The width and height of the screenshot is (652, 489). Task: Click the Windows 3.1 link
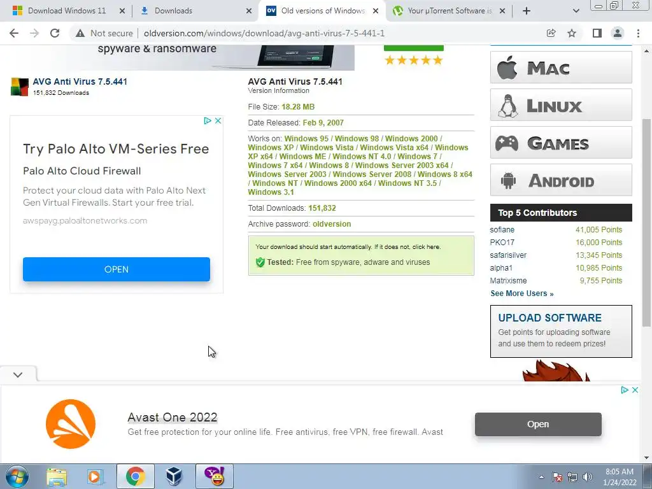click(x=271, y=192)
